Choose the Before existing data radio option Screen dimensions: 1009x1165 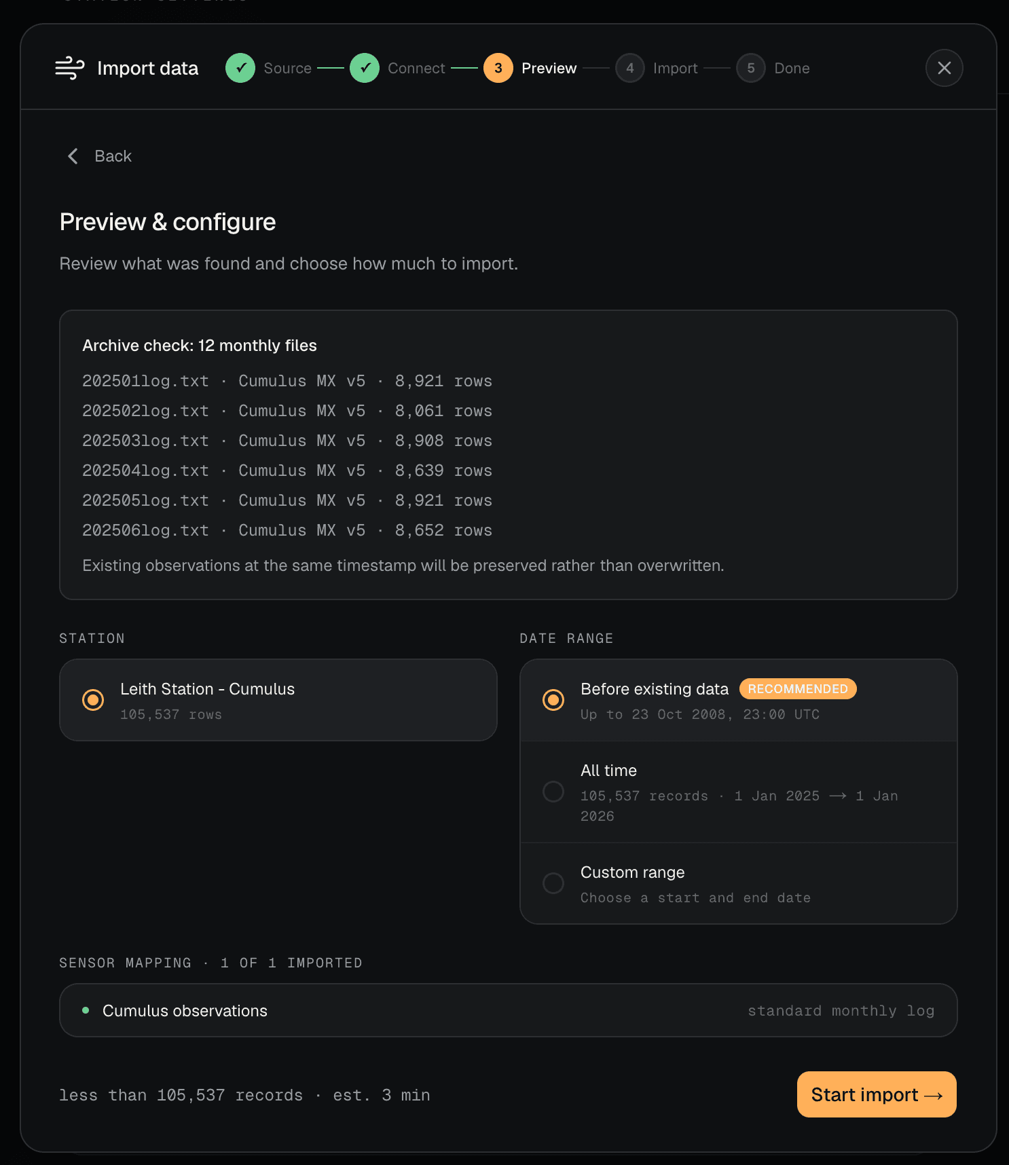click(x=553, y=700)
